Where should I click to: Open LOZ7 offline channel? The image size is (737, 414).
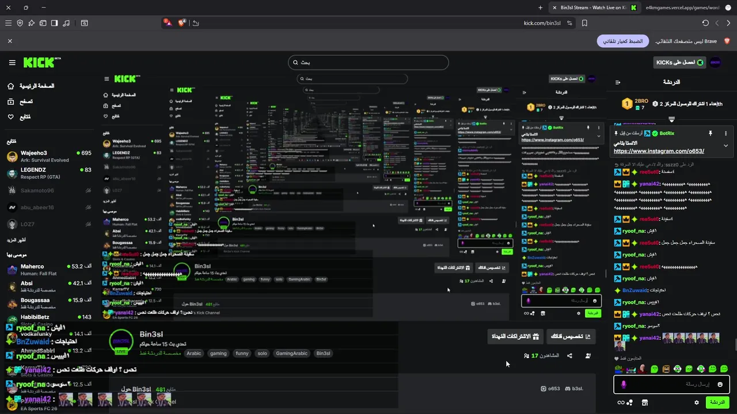click(x=49, y=224)
